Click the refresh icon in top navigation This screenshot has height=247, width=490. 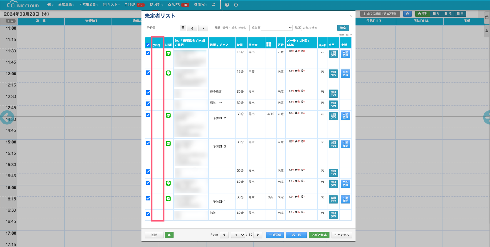[214, 5]
